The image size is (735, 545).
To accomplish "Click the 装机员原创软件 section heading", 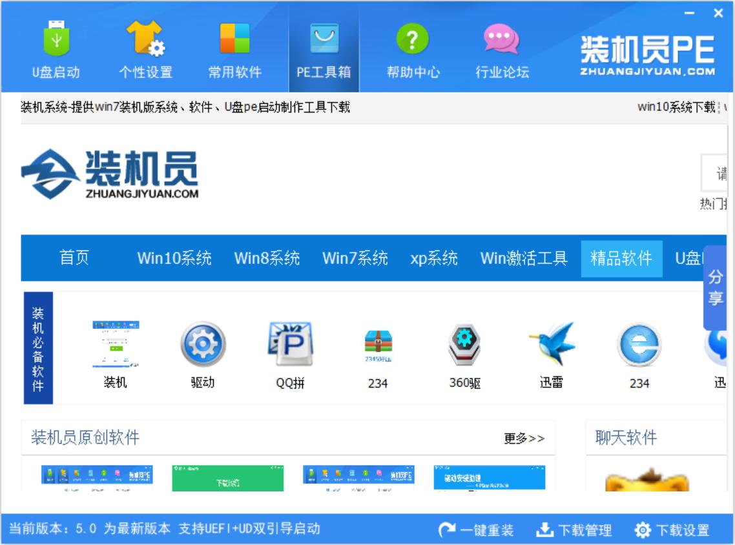I will pos(85,437).
